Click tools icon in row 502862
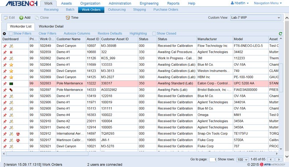Image resolution: width=289 pixels, height=167 pixels. coord(11,58)
